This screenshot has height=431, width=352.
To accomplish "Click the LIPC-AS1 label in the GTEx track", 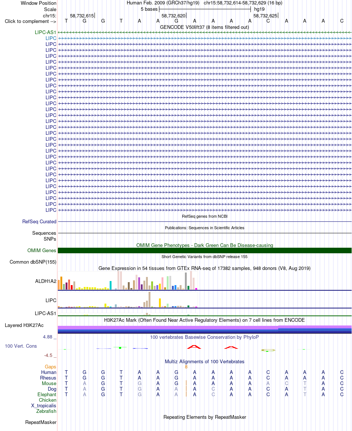I will tap(45, 313).
